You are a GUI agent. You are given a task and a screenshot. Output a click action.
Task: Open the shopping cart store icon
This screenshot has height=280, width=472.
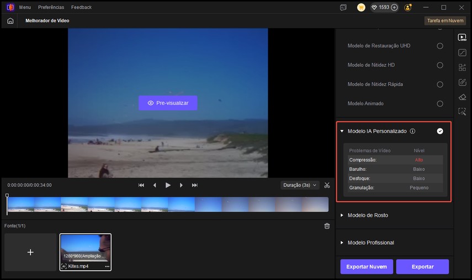361,8
